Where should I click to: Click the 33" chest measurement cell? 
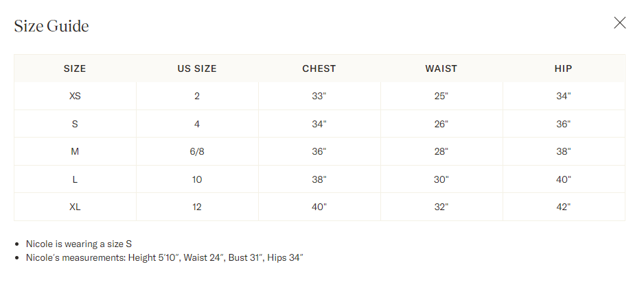click(x=319, y=97)
